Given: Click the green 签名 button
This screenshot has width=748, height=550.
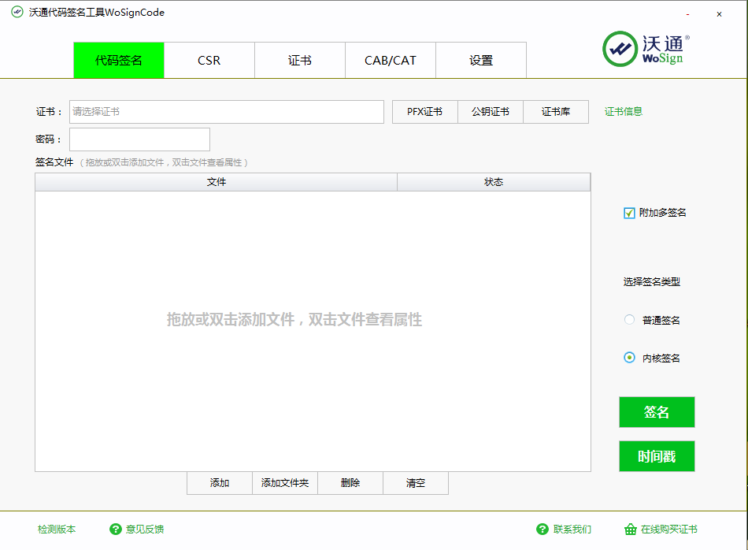Looking at the screenshot, I should coord(657,412).
